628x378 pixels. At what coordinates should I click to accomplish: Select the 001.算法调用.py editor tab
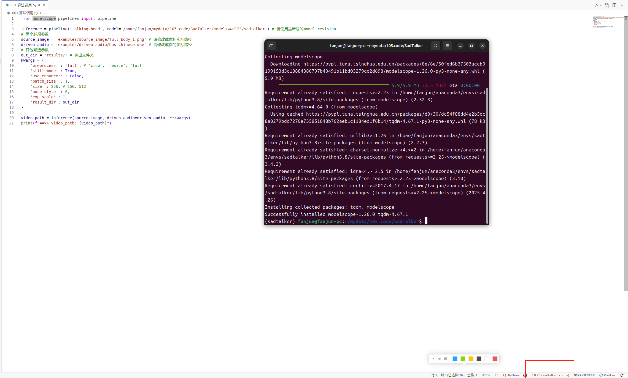pos(25,5)
